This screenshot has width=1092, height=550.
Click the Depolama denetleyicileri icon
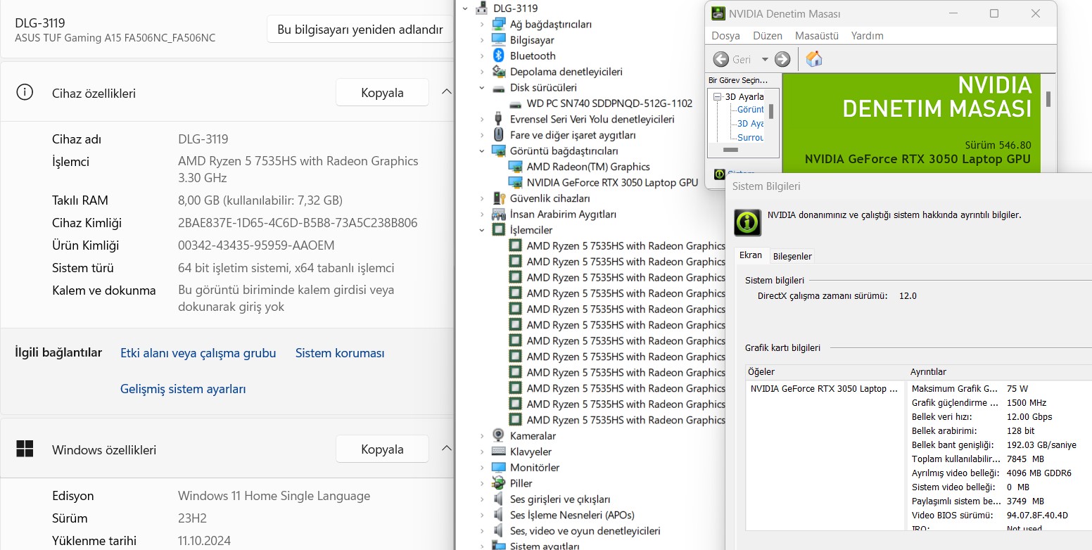click(499, 72)
